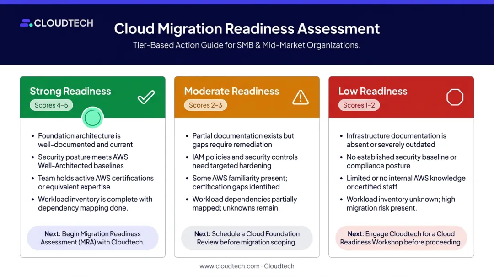Click 'Security posture meets AWS Well-Architected baselines'

pyautogui.click(x=83, y=161)
